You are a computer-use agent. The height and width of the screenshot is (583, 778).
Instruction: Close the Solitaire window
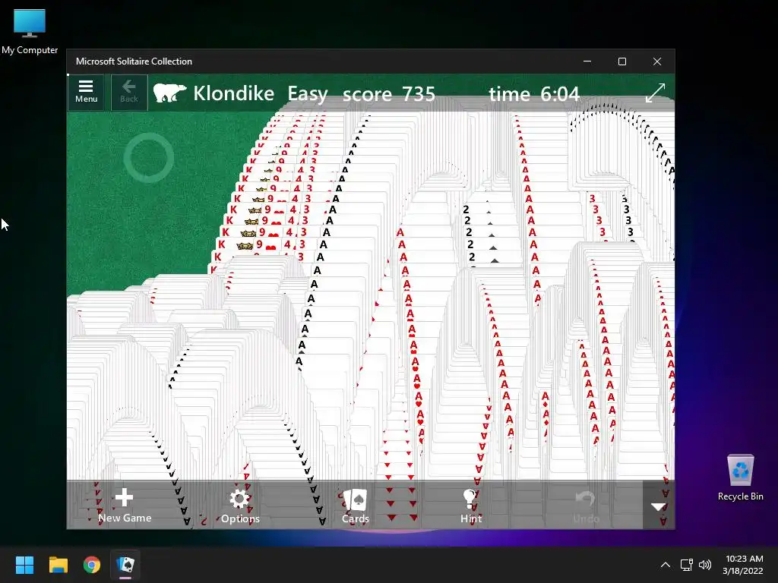[657, 61]
